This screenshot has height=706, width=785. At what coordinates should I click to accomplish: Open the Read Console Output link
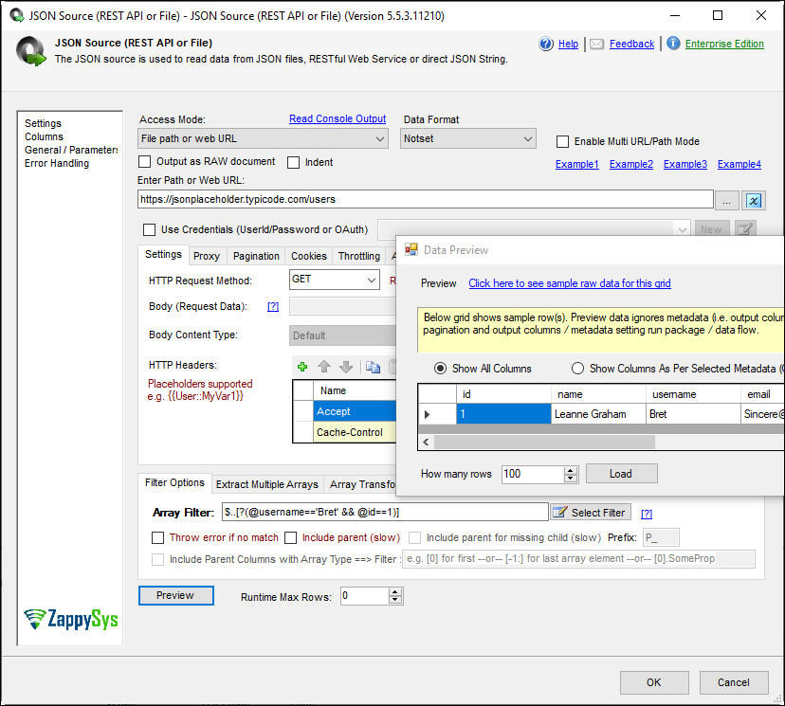(338, 119)
